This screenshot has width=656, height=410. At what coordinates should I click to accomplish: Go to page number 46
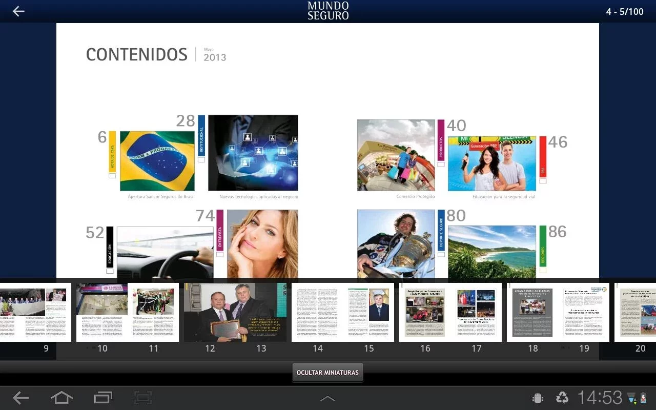[558, 142]
